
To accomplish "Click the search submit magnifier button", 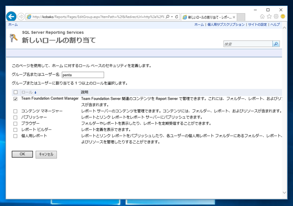I will click(x=276, y=44).
